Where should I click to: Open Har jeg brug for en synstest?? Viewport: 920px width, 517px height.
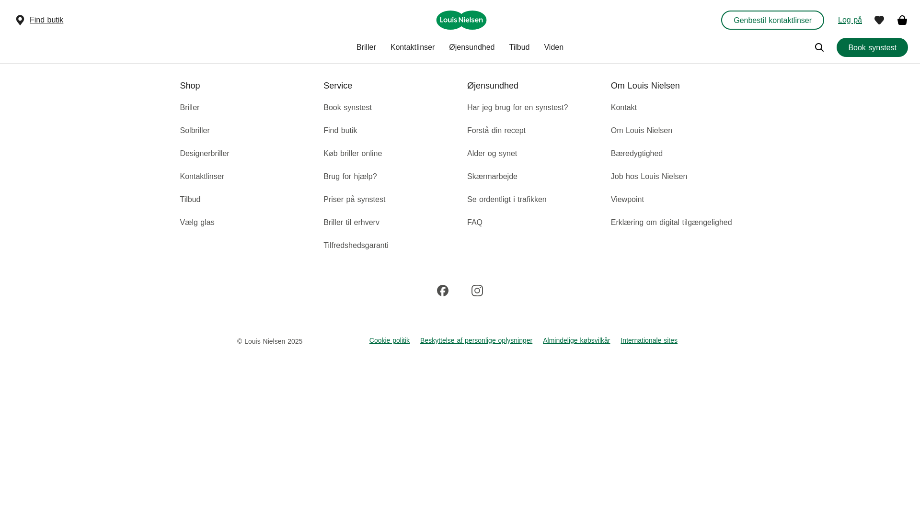[517, 108]
